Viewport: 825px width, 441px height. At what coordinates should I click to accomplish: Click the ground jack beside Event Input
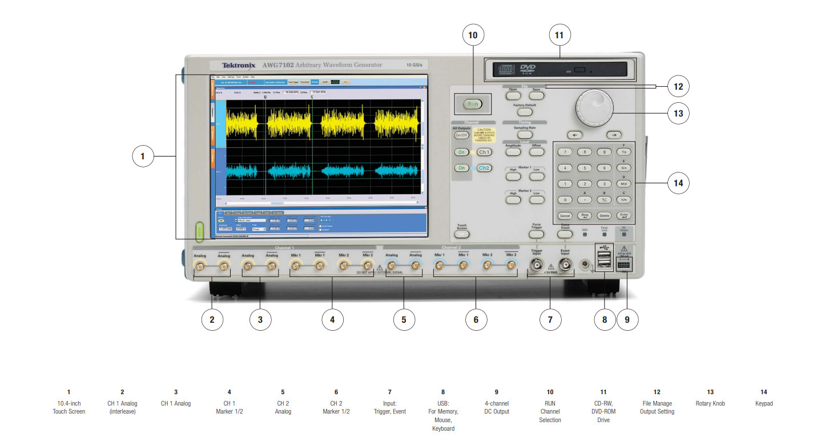[585, 264]
